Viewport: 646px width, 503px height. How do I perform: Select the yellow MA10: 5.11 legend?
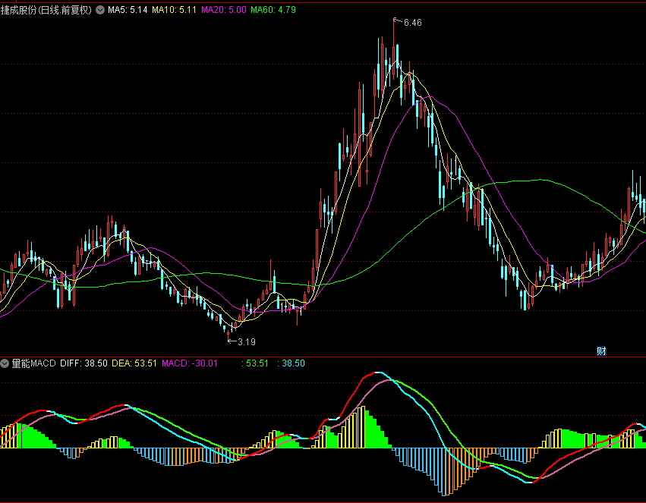click(x=174, y=11)
